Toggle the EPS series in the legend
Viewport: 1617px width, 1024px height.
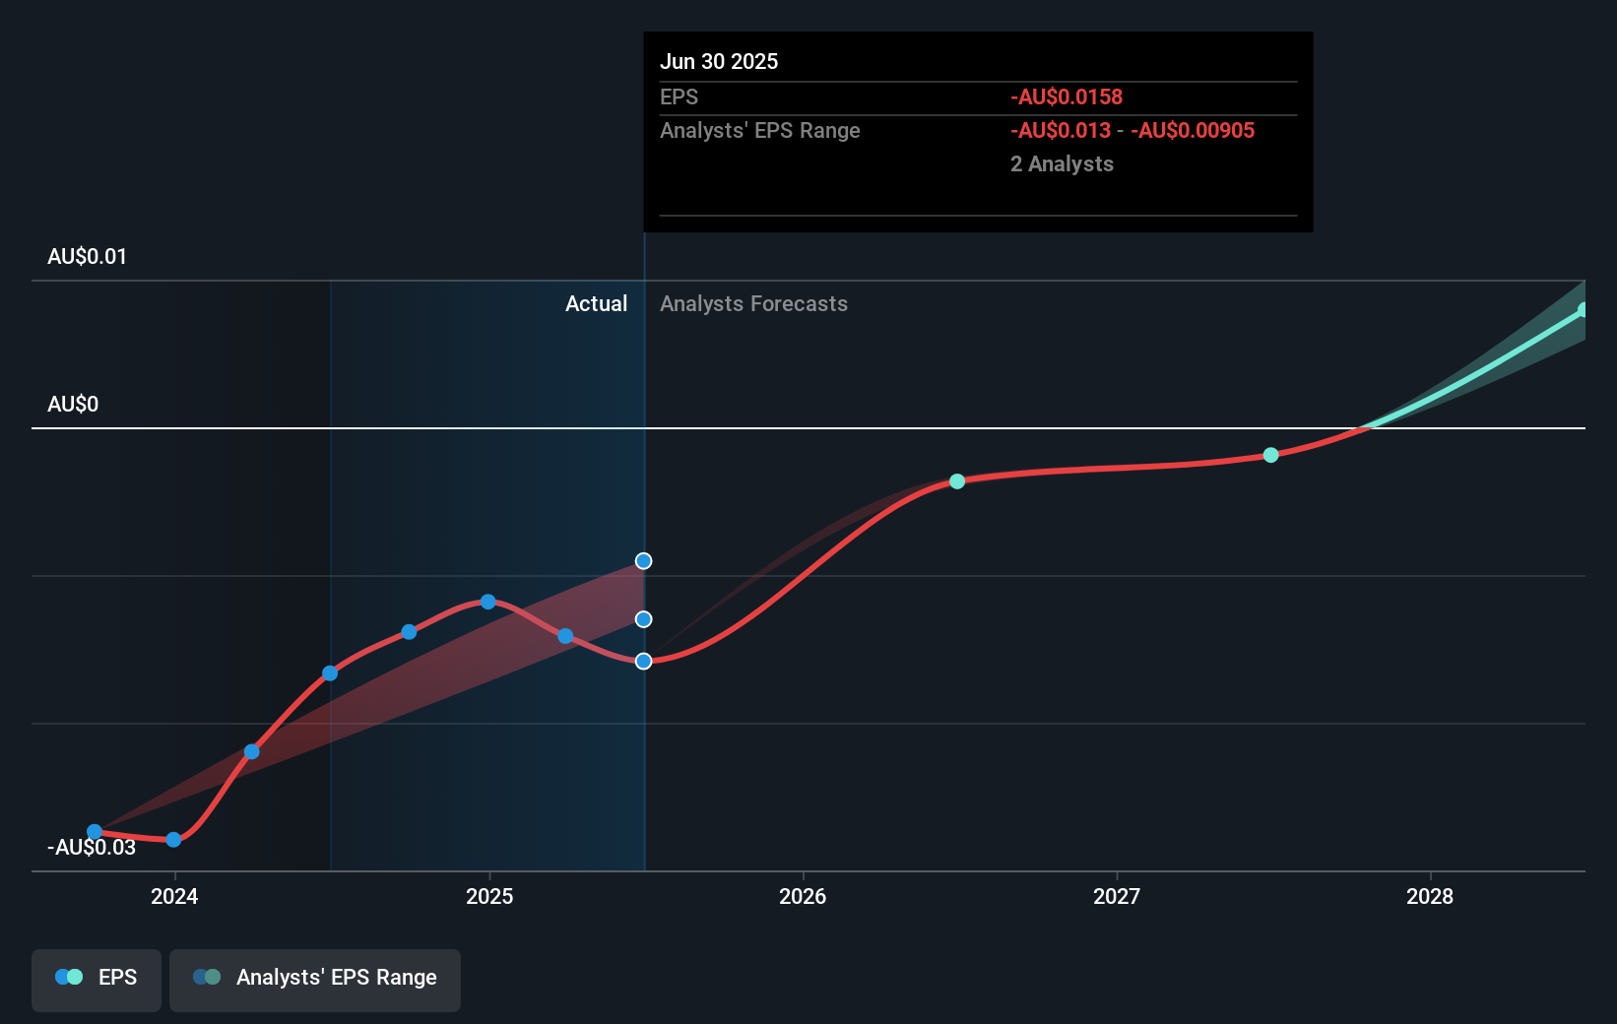96,978
